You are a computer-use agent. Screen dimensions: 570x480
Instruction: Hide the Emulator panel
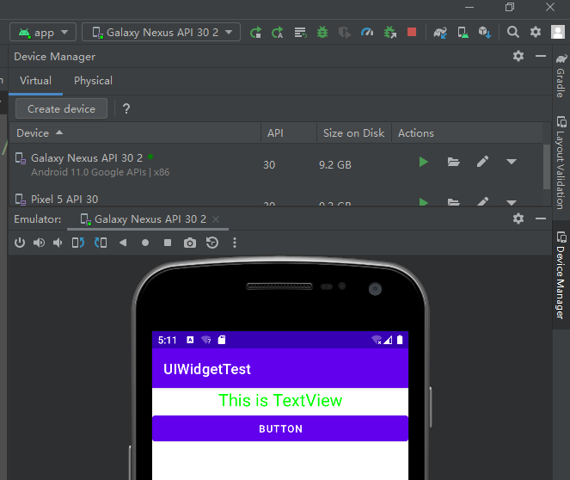coord(541,218)
